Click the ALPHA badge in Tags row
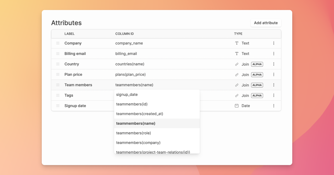This screenshot has height=175, width=334. tap(257, 96)
